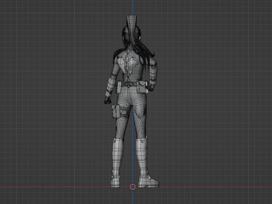Click the 3D cursor at the origin
The image size is (272, 204).
pyautogui.click(x=133, y=187)
